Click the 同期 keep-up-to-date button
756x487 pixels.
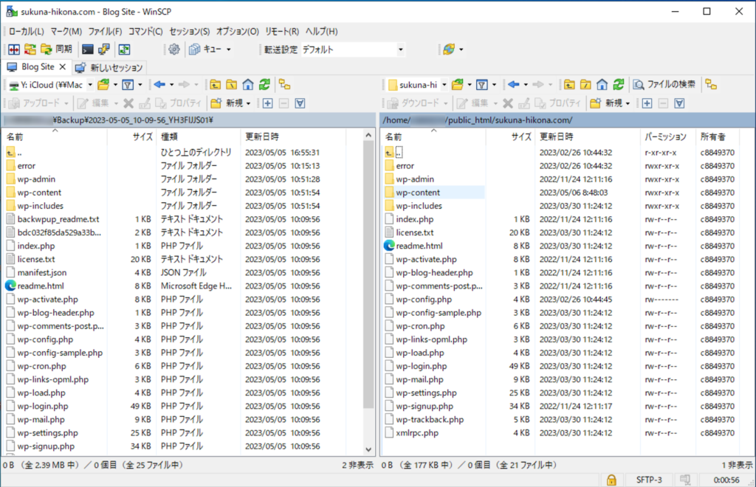tap(56, 49)
